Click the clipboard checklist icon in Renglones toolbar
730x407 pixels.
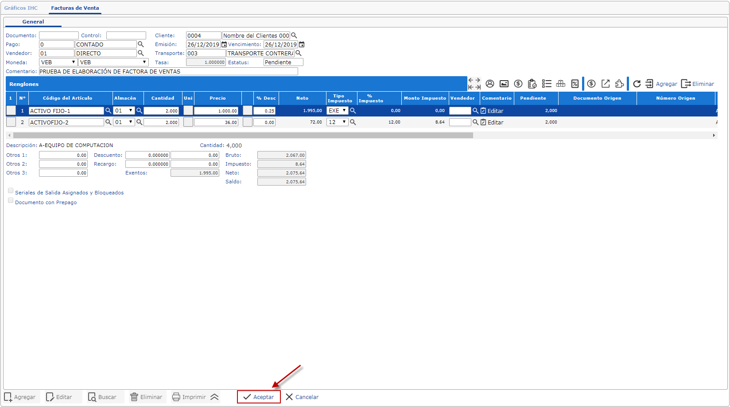(x=532, y=84)
